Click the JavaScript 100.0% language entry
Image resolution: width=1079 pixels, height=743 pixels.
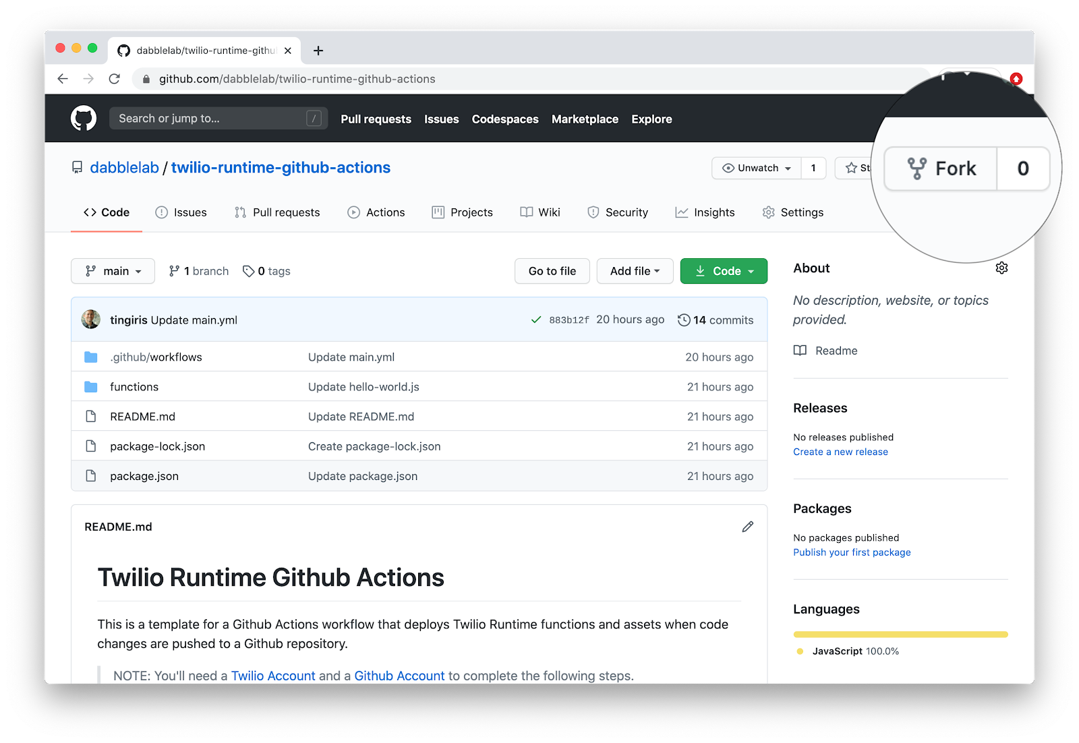pyautogui.click(x=848, y=651)
